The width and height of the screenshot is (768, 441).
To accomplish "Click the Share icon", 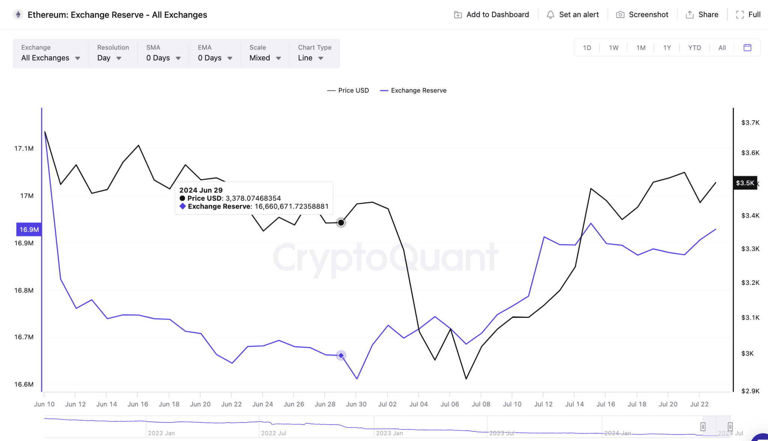I will pos(690,14).
